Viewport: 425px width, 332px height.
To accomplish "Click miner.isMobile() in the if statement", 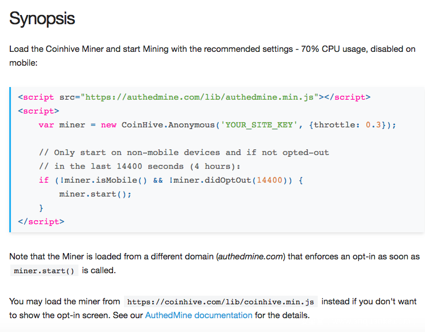I will pos(110,180).
